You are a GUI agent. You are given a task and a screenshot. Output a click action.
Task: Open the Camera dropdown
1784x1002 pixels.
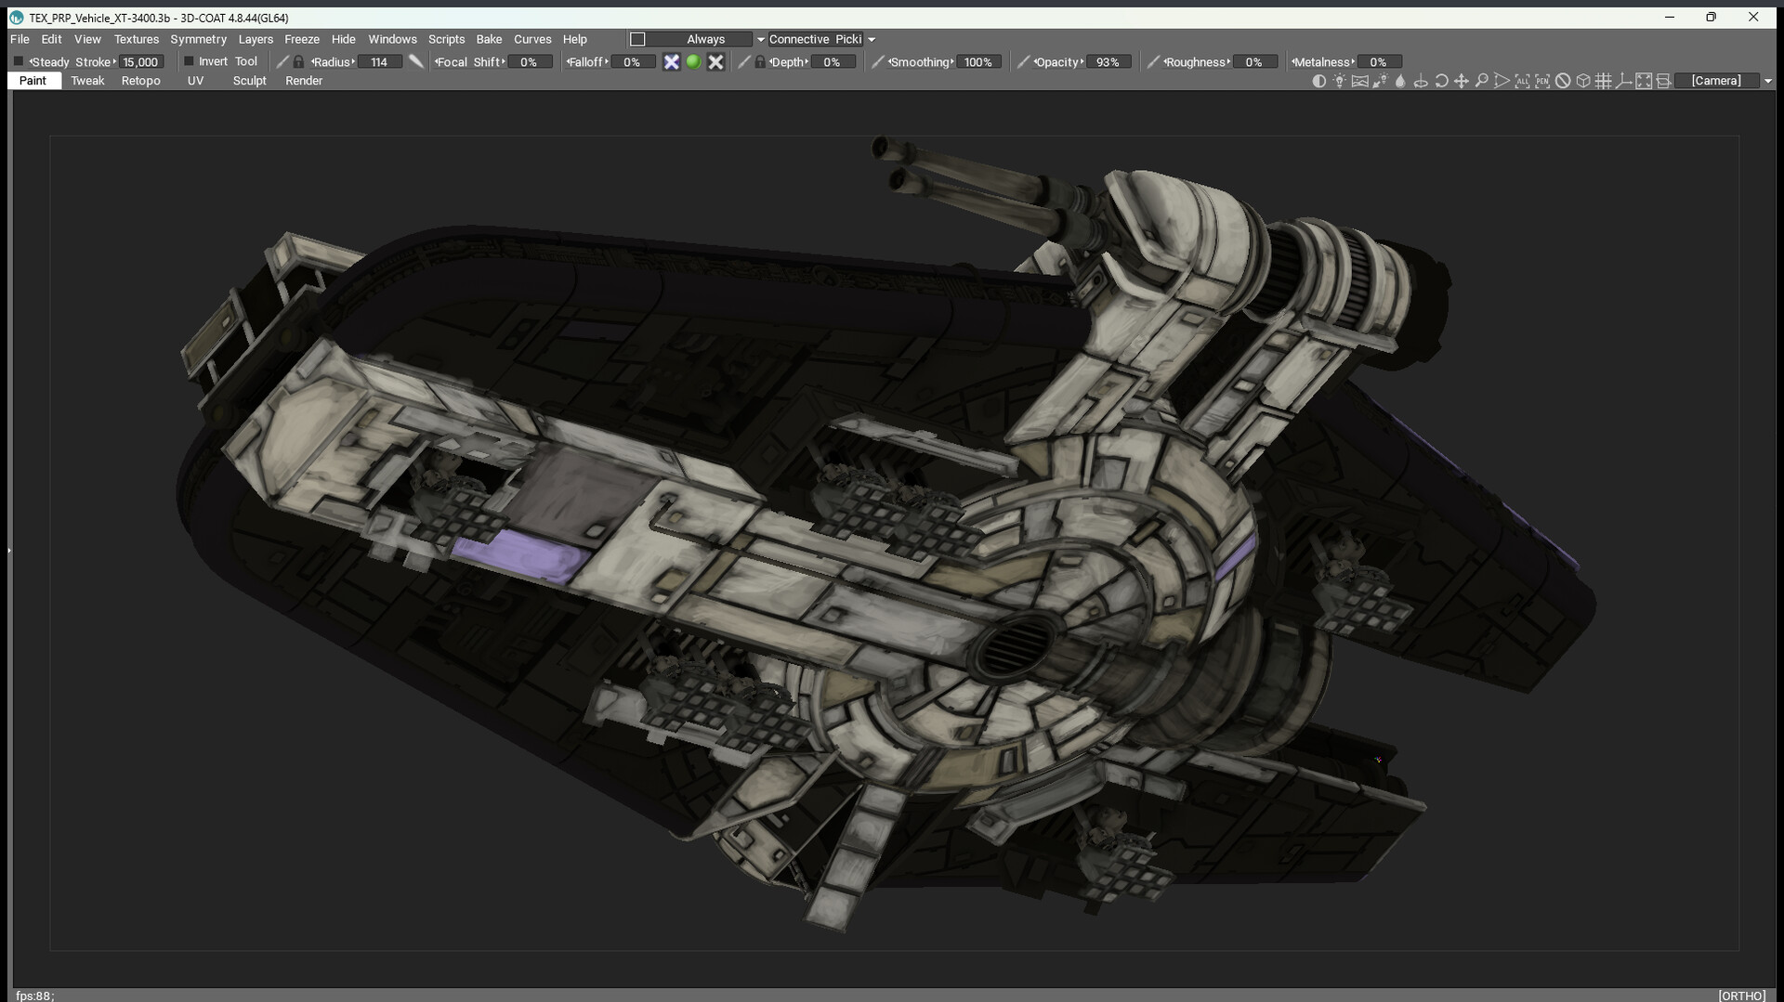coord(1716,81)
